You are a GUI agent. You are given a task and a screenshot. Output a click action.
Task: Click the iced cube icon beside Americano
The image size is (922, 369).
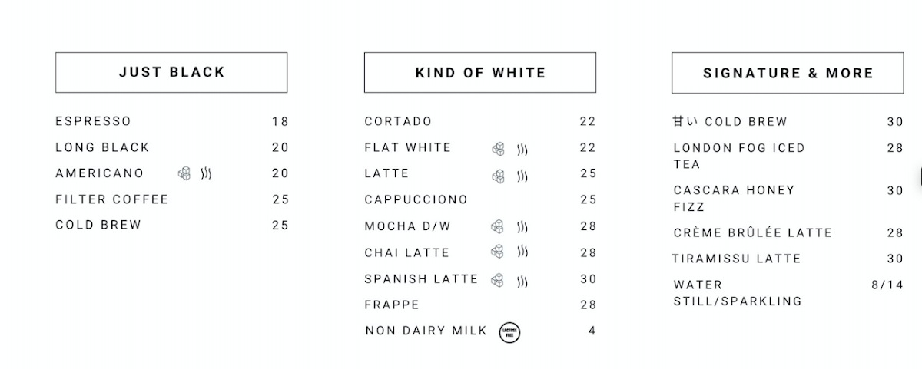coord(184,173)
